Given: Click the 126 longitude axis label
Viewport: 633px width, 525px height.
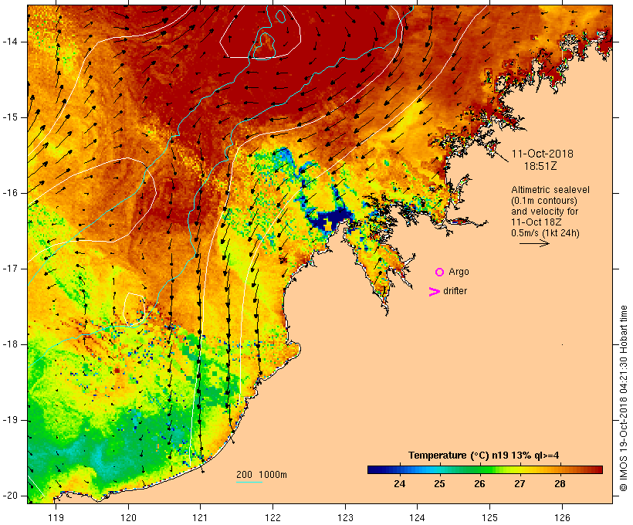Looking at the screenshot, I should pos(562,518).
